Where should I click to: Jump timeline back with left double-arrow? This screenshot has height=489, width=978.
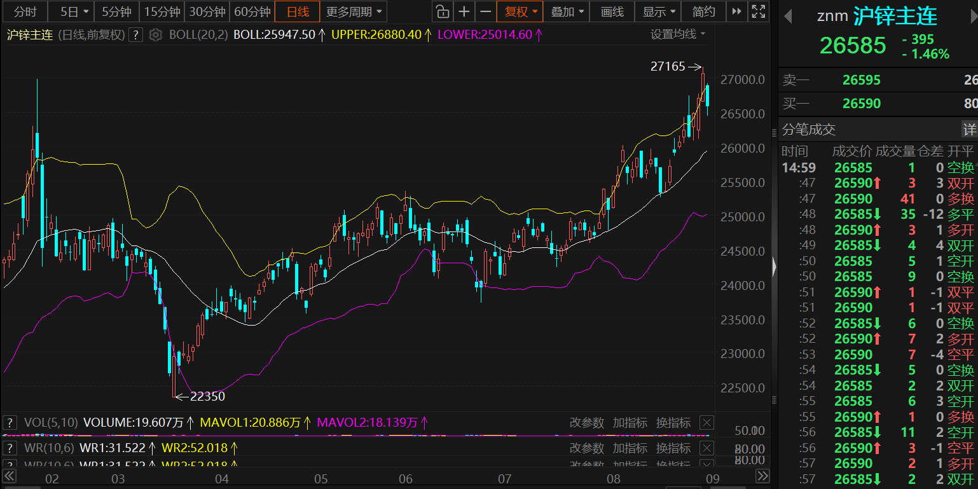coord(9,476)
